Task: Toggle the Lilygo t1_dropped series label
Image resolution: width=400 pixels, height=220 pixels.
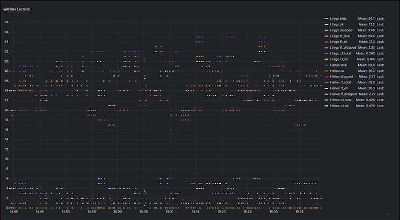Action: point(343,47)
